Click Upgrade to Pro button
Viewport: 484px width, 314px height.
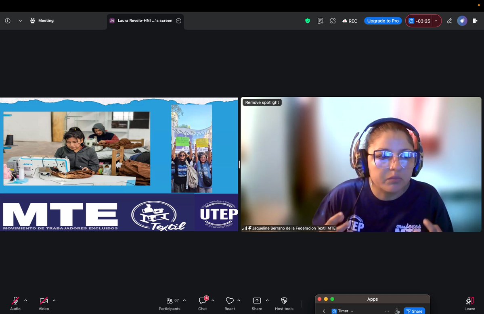tap(383, 21)
